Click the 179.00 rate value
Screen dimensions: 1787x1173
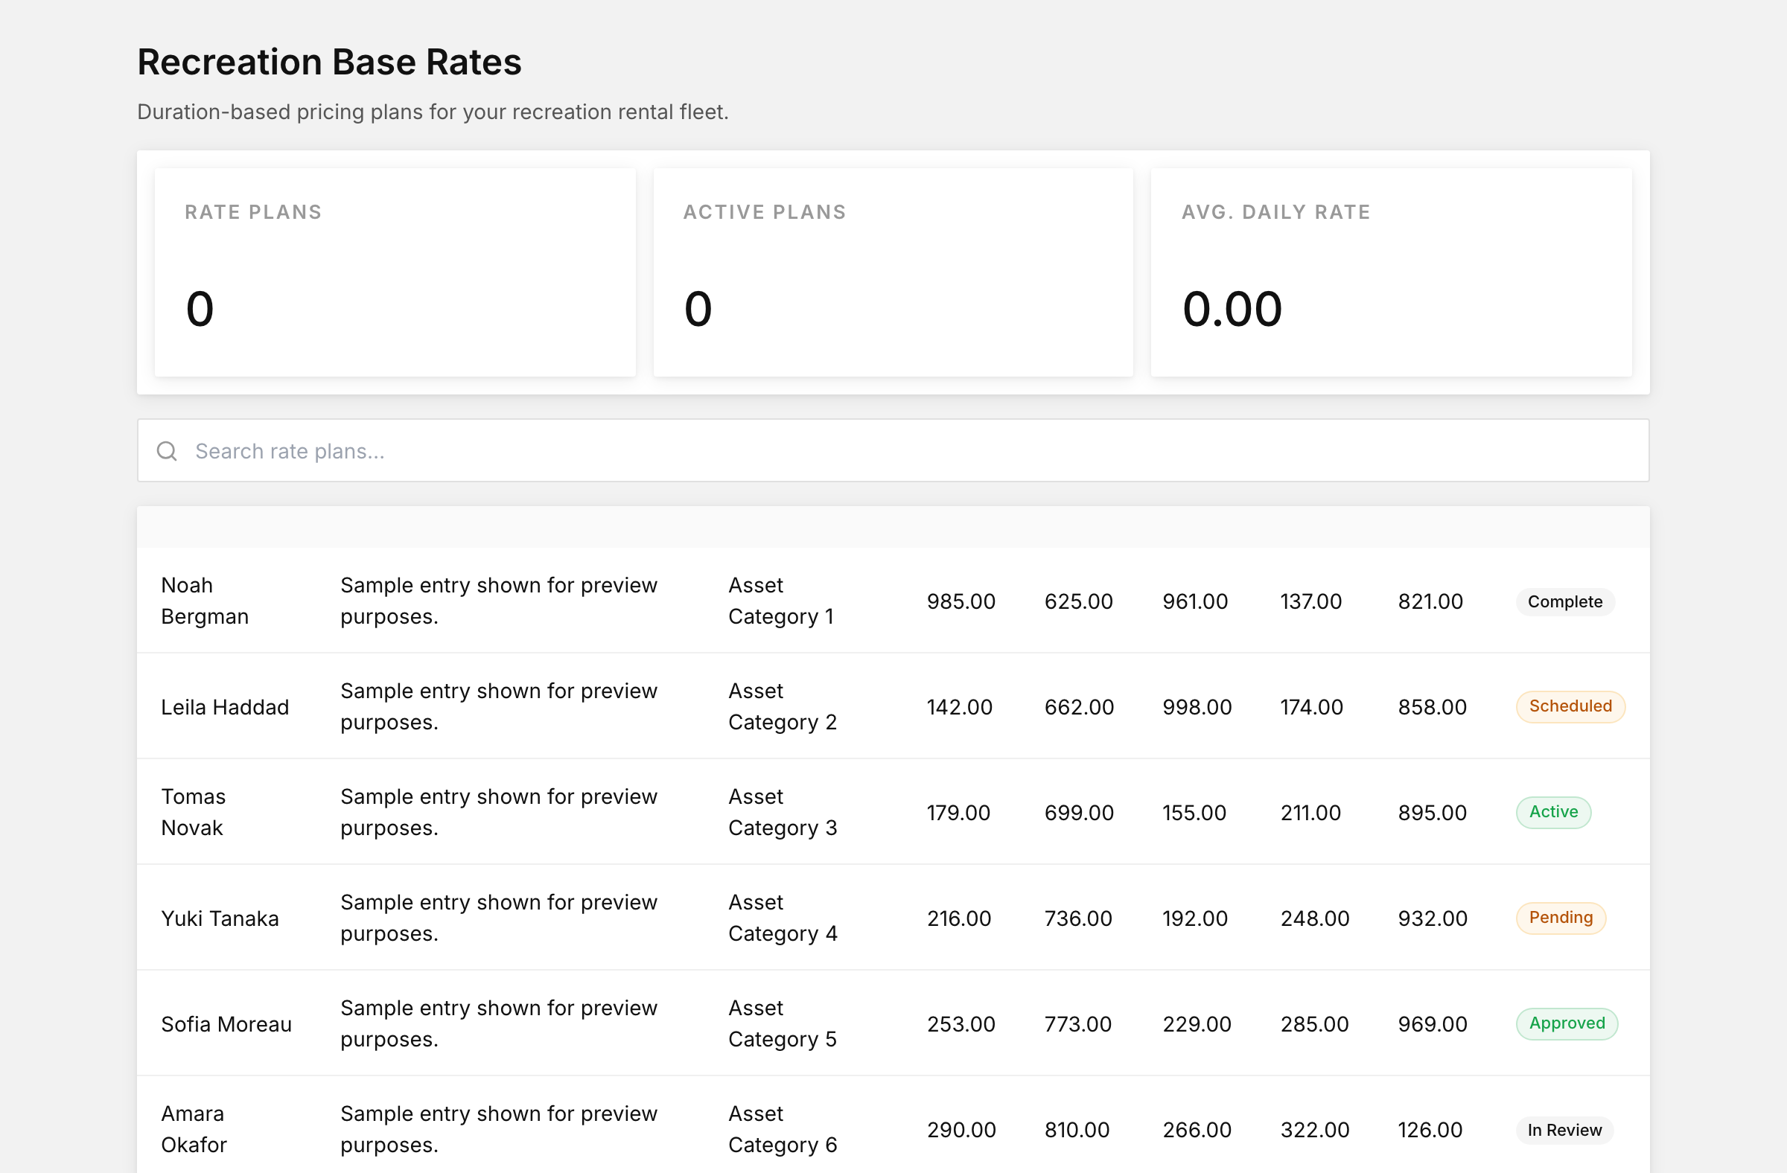(959, 813)
